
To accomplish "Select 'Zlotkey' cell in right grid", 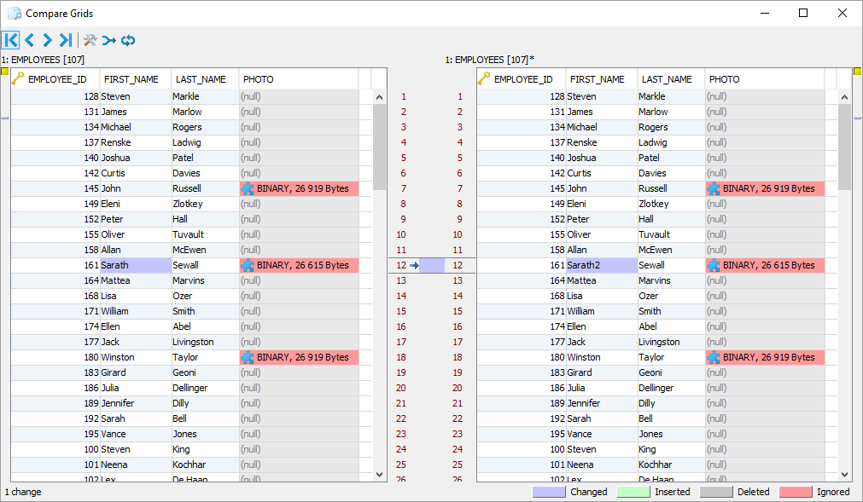I will tap(672, 204).
